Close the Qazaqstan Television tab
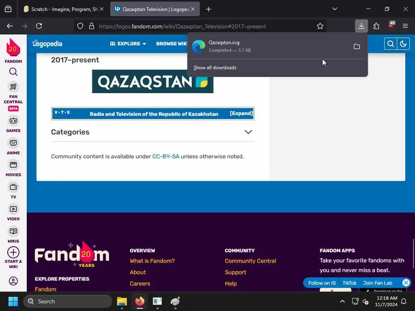The height and width of the screenshot is (311, 415). click(193, 9)
